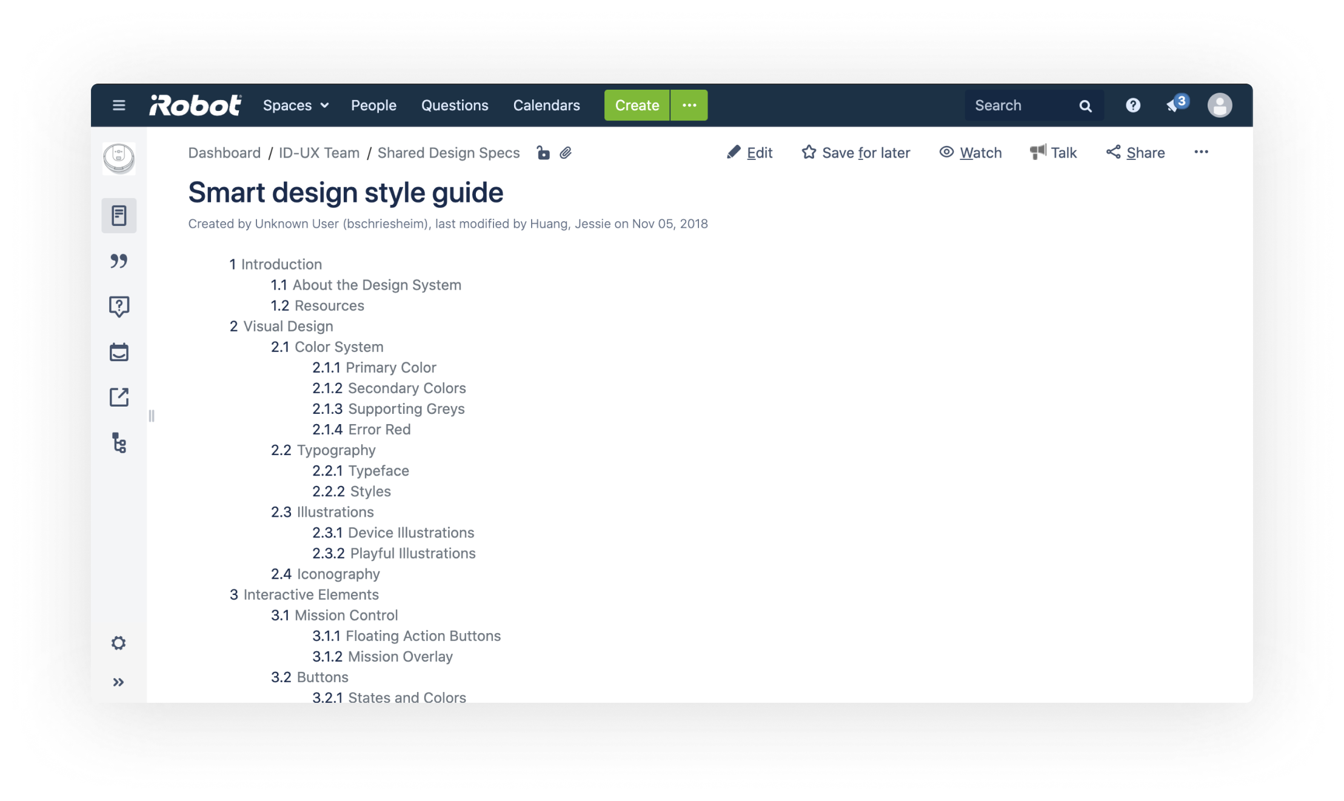Open Questions icon in left sidebar
Image resolution: width=1344 pixels, height=801 pixels.
(119, 307)
